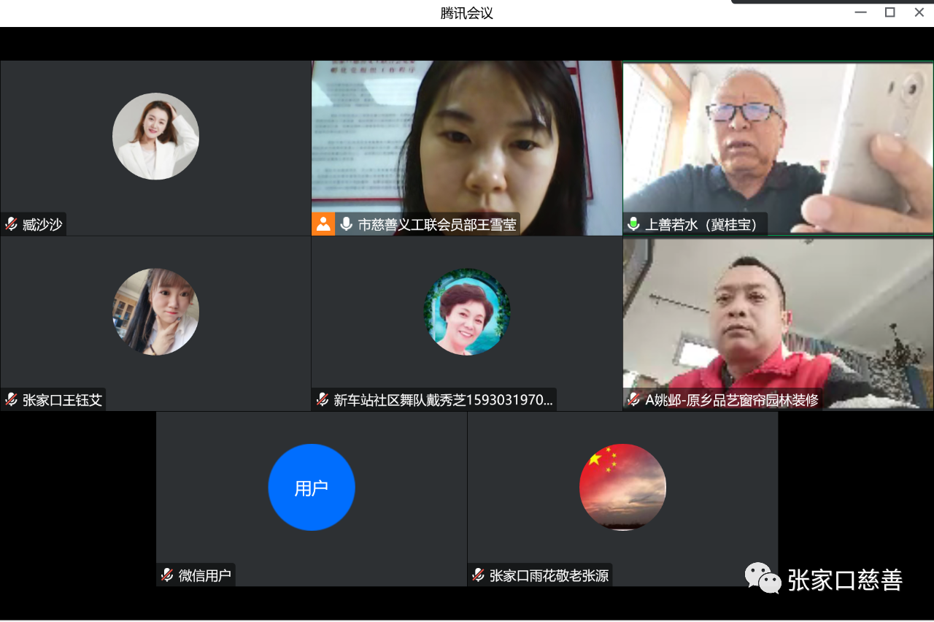Click the WeChat logo by 张家口慈善
The image size is (934, 622).
[x=763, y=578]
